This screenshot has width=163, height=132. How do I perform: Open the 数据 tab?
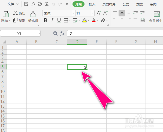pyautogui.click(x=140, y=4)
